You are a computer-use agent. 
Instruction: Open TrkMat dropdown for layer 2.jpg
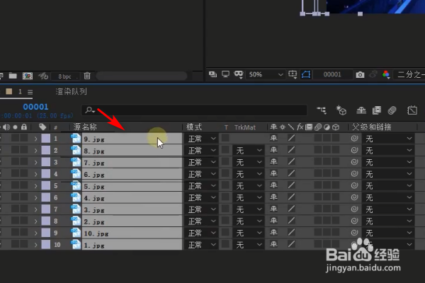(x=249, y=221)
